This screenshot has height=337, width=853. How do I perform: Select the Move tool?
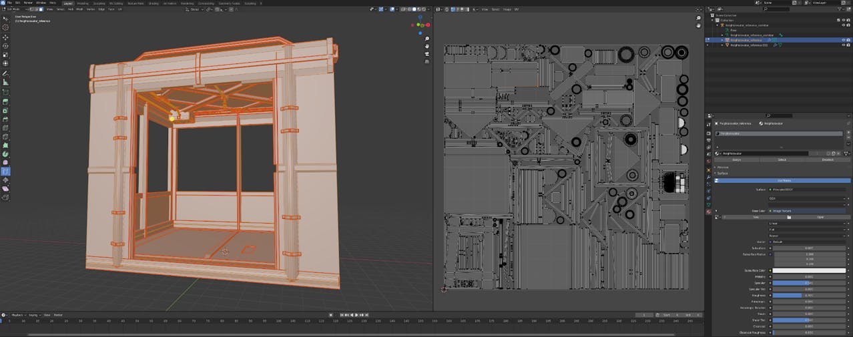pos(5,37)
